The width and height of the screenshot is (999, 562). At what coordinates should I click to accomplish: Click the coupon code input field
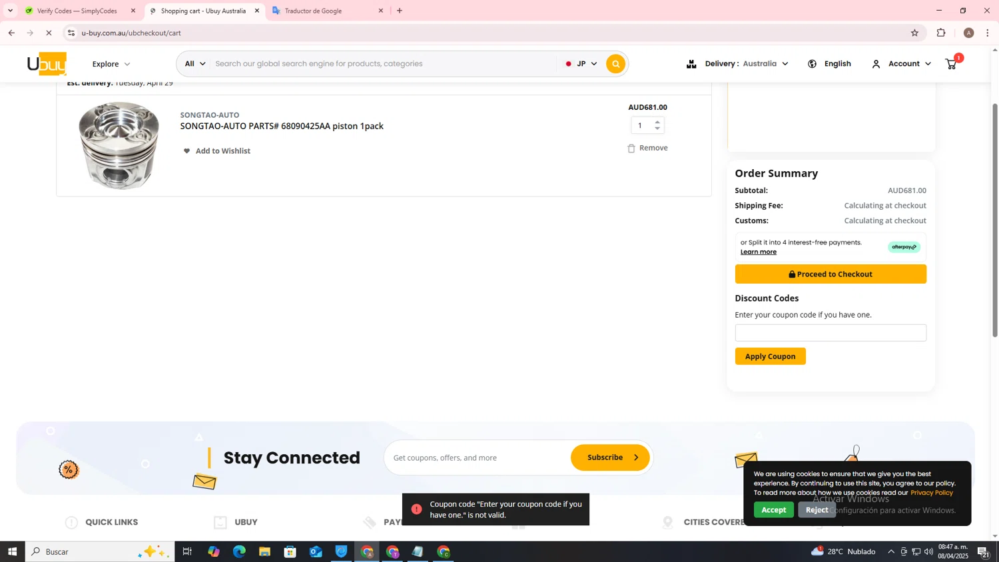(x=831, y=333)
